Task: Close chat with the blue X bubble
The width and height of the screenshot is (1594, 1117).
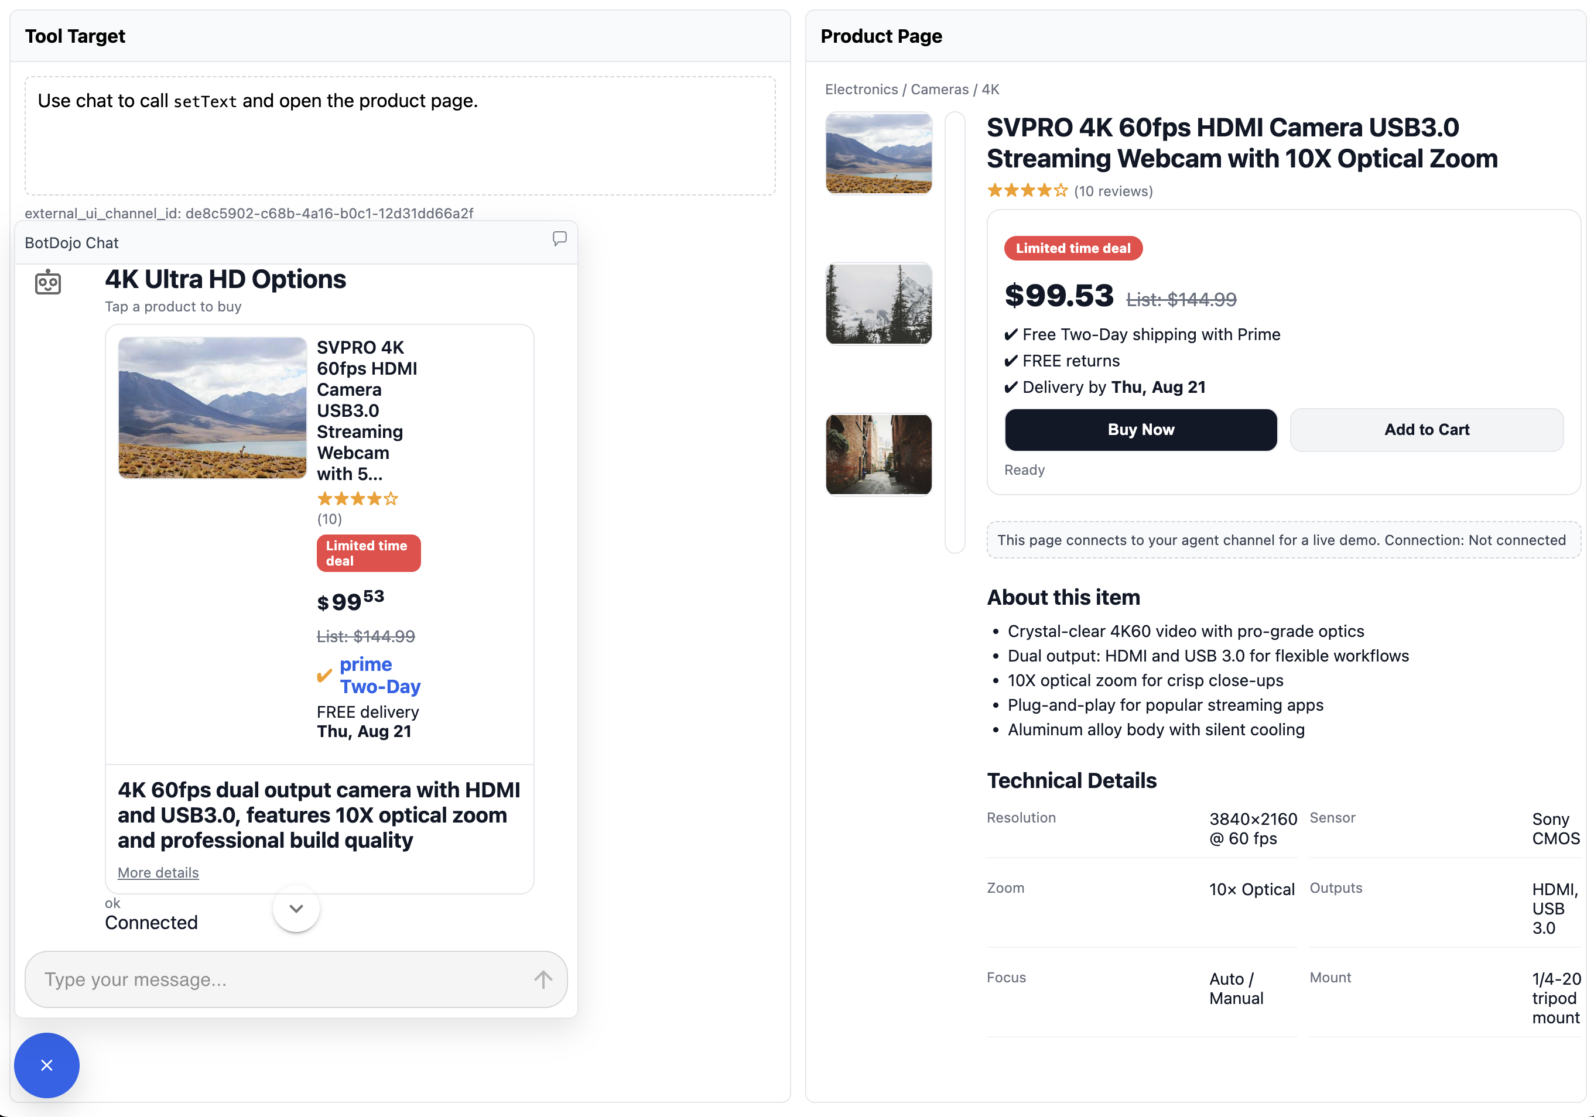Action: (x=46, y=1065)
